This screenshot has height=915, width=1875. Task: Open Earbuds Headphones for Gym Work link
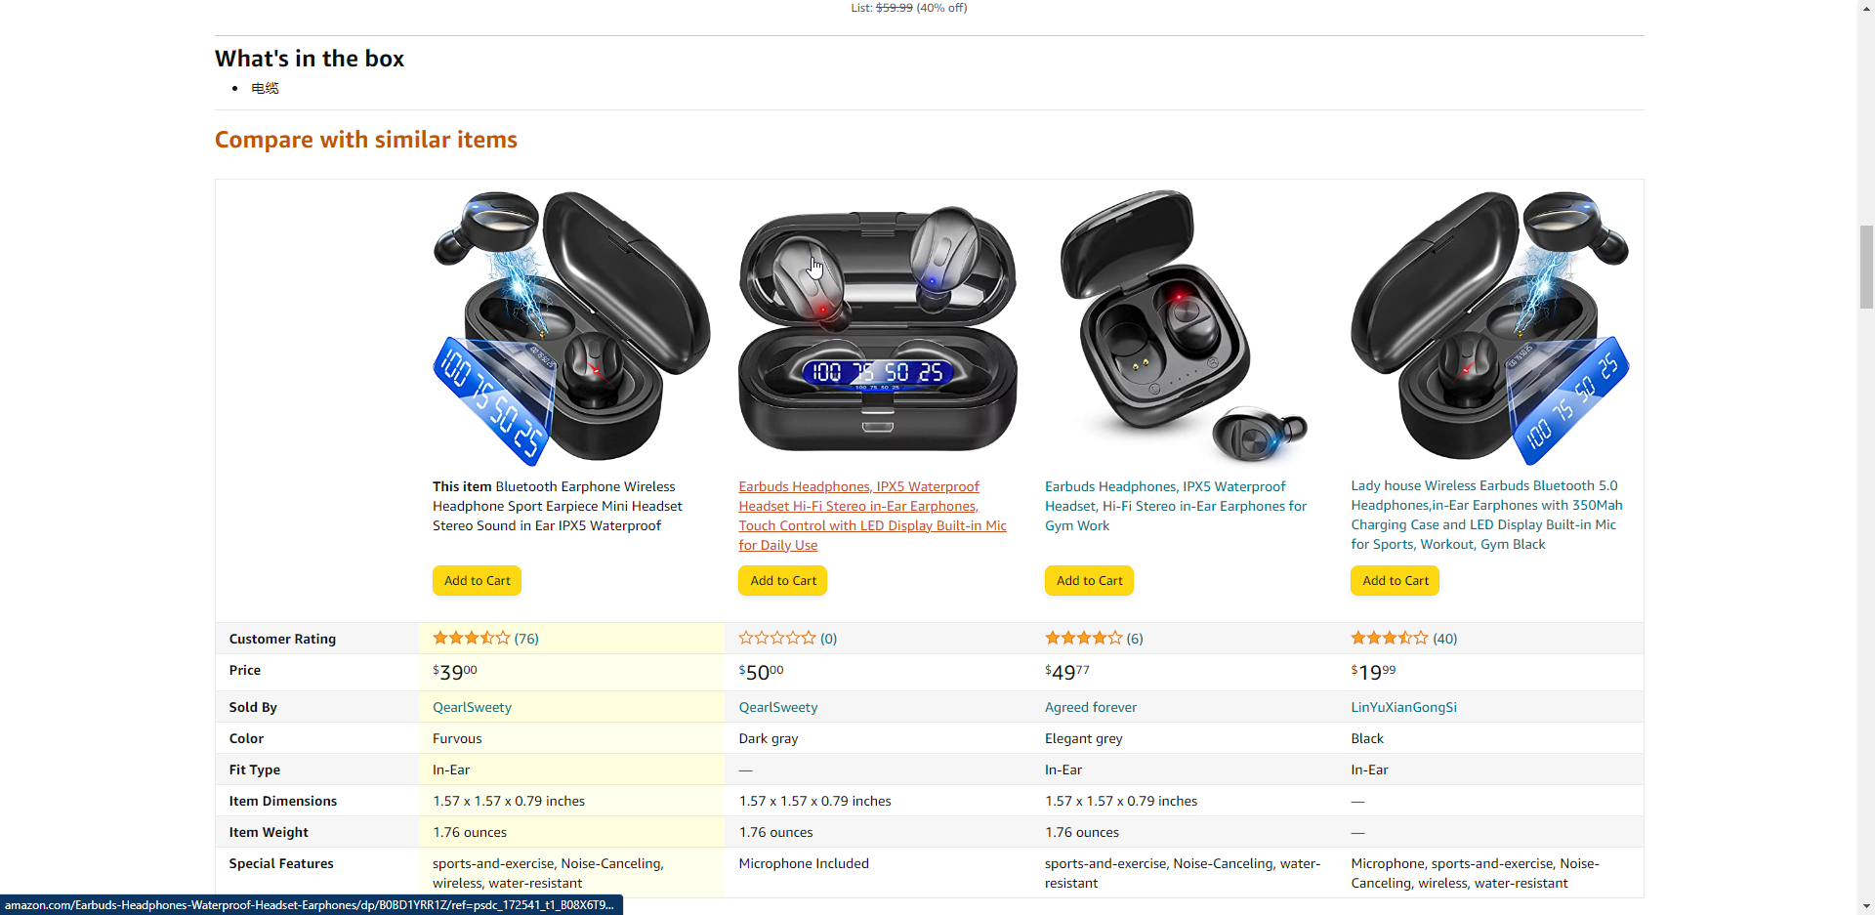pyautogui.click(x=1176, y=506)
